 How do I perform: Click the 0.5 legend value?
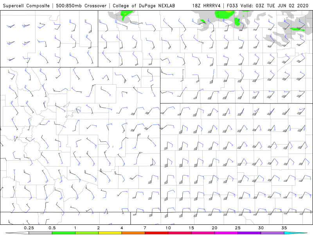pos(52,228)
